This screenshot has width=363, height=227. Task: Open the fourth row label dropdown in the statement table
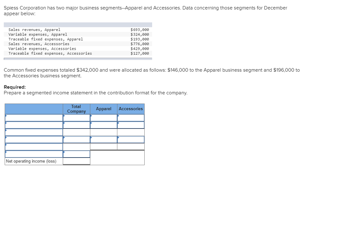coord(34,139)
